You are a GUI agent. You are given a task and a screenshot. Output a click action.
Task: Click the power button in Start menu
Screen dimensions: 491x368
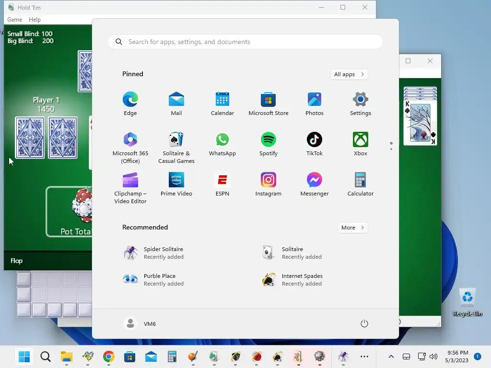coord(364,323)
